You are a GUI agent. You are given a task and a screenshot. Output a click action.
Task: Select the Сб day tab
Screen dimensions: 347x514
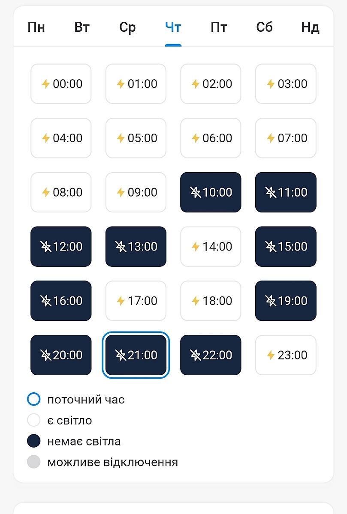click(264, 28)
